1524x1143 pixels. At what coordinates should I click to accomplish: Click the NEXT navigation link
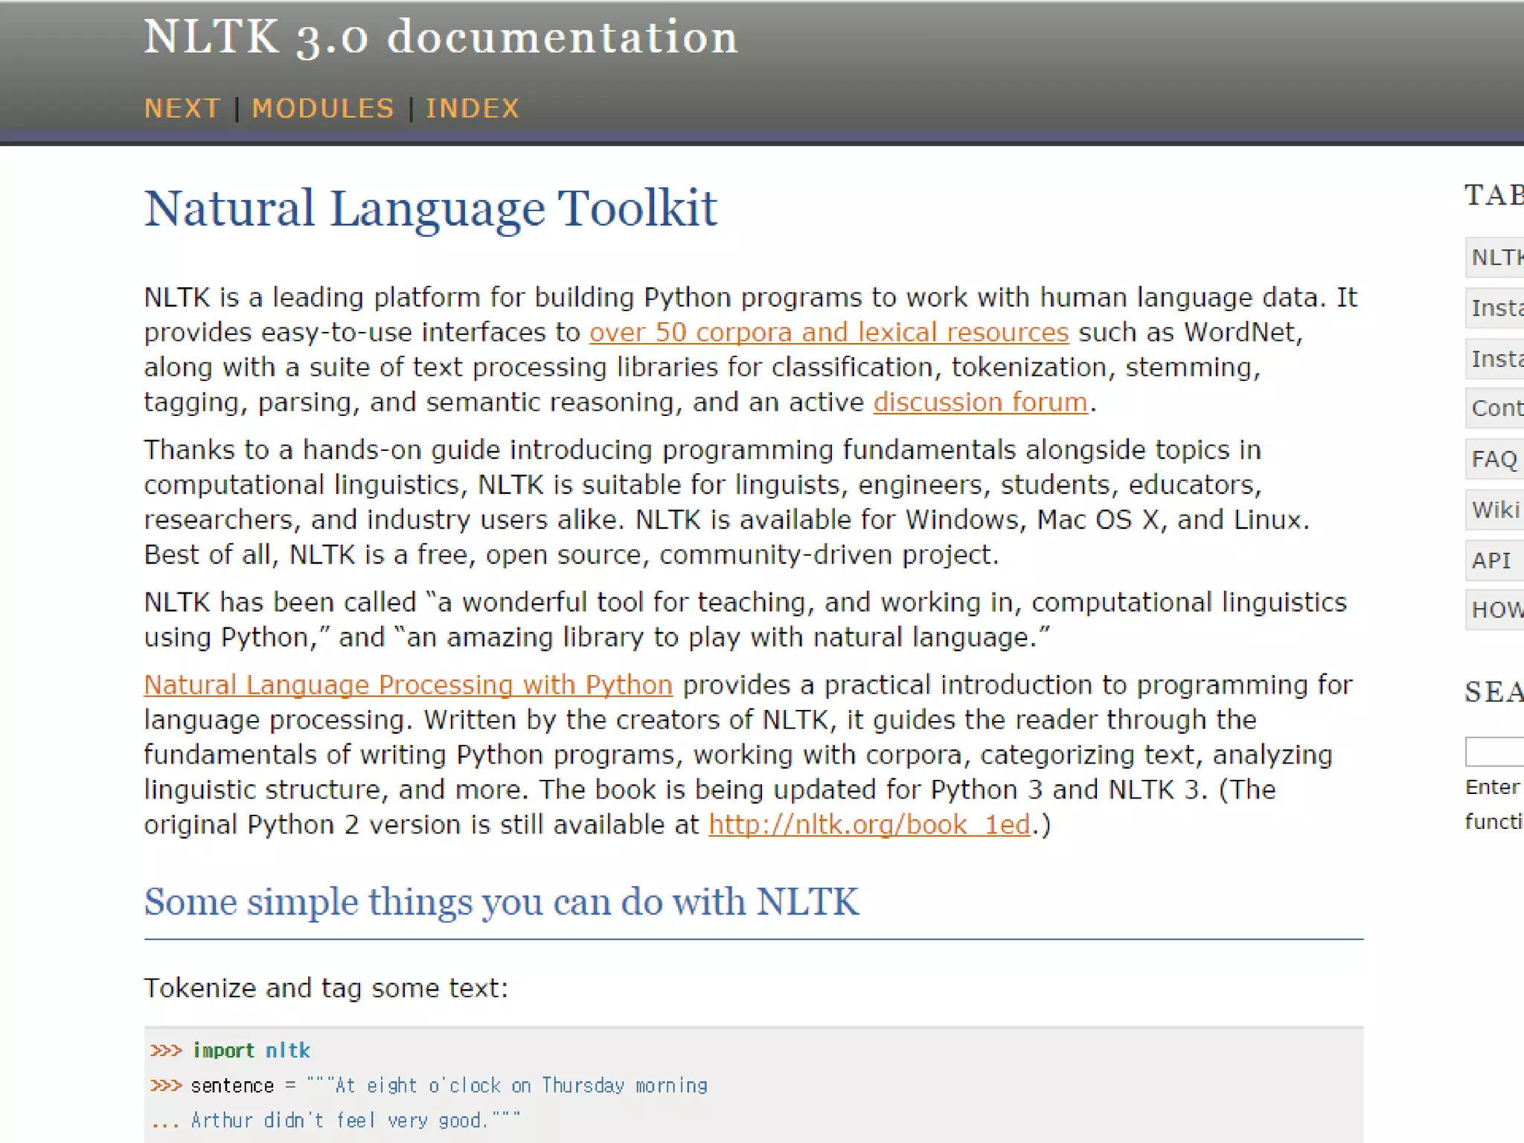pos(182,109)
